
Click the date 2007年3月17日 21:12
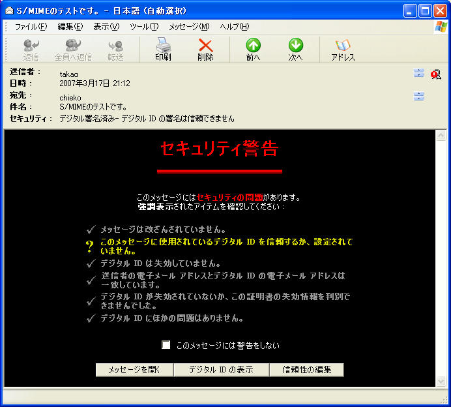(95, 83)
